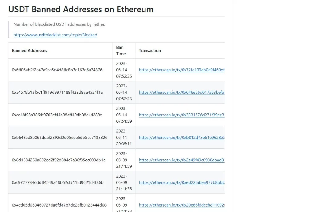The width and height of the screenshot is (309, 212).
Task: Click the Ban Time column header
Action: (x=121, y=50)
